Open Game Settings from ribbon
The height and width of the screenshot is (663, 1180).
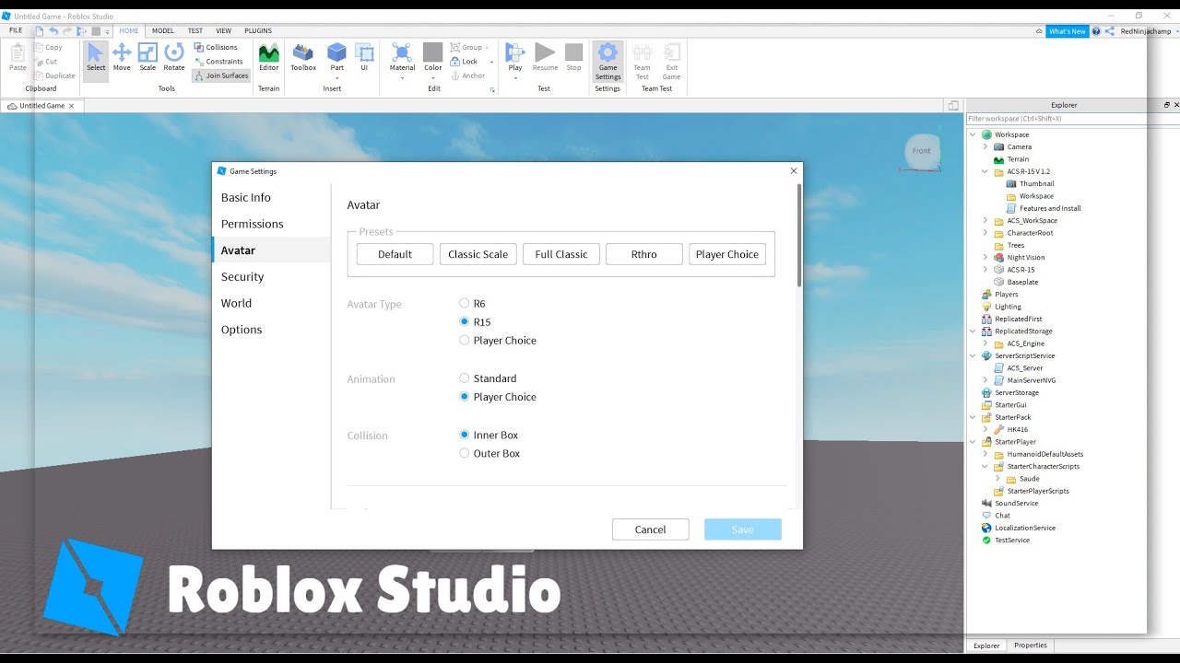608,61
